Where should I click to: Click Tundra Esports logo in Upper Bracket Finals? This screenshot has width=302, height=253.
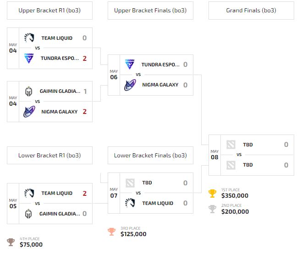click(x=129, y=65)
